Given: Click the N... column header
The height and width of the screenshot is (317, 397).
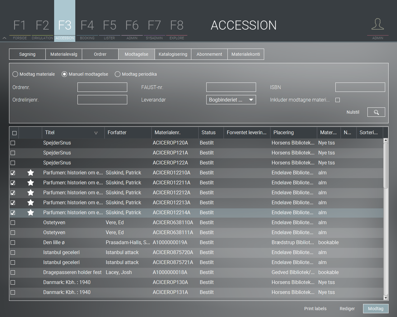Looking at the screenshot, I should pos(348,132).
